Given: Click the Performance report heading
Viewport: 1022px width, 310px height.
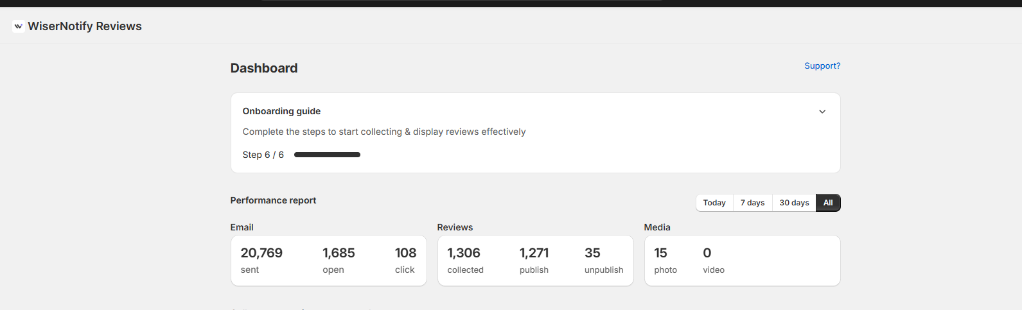Looking at the screenshot, I should point(273,200).
